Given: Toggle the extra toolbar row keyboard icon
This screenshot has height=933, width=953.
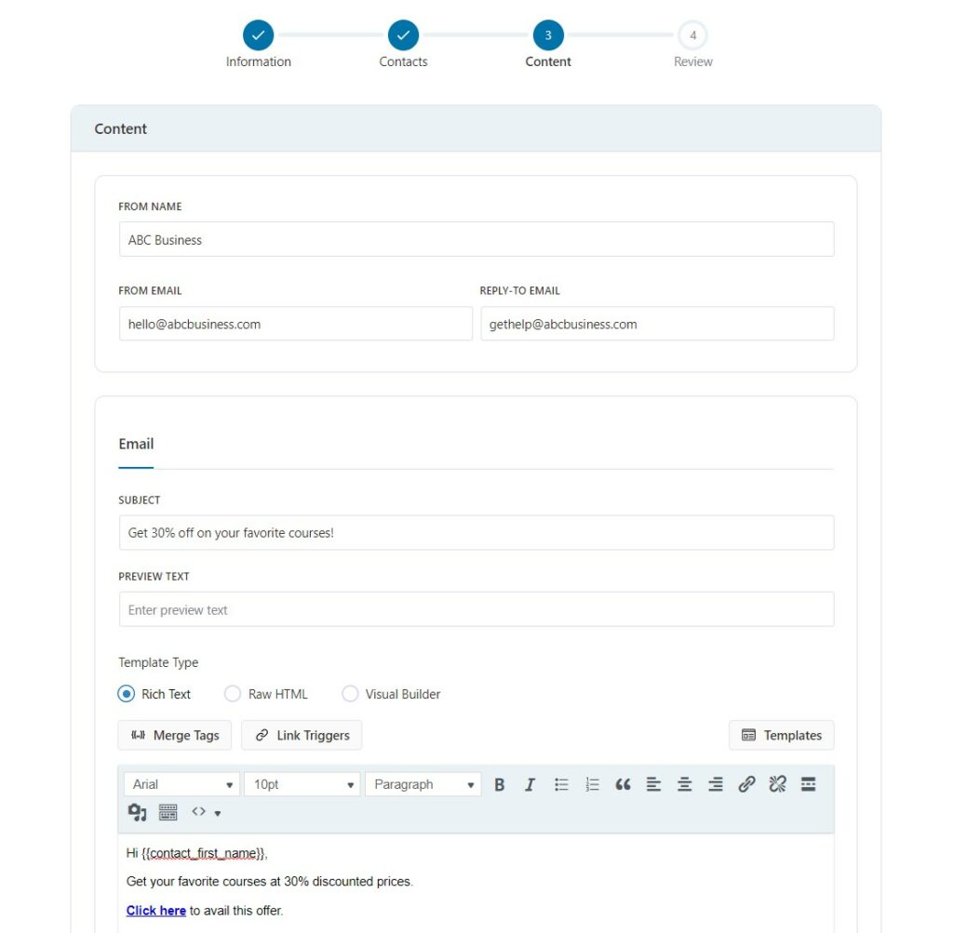Looking at the screenshot, I should tap(168, 812).
